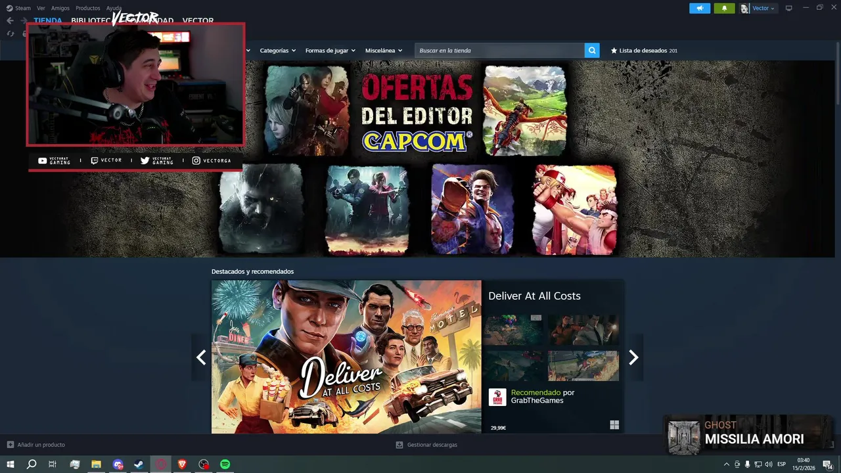
Task: Open File Explorer from the taskbar
Action: [96, 464]
